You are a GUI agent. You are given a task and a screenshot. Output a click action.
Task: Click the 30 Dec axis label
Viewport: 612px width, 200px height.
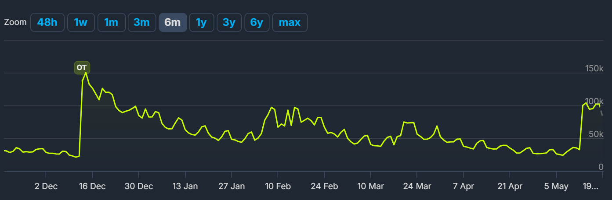click(x=139, y=186)
